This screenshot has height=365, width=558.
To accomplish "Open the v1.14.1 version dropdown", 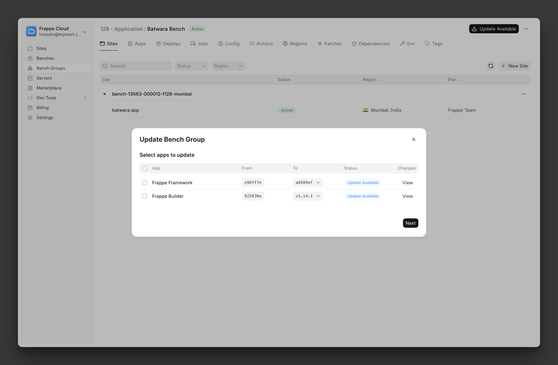I will tap(308, 196).
